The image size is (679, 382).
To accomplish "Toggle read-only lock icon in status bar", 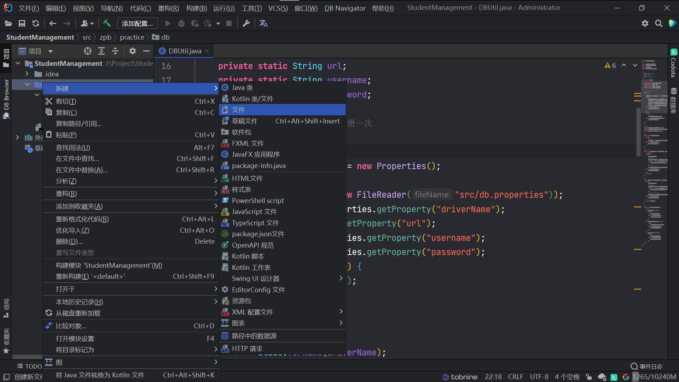I will pyautogui.click(x=589, y=377).
